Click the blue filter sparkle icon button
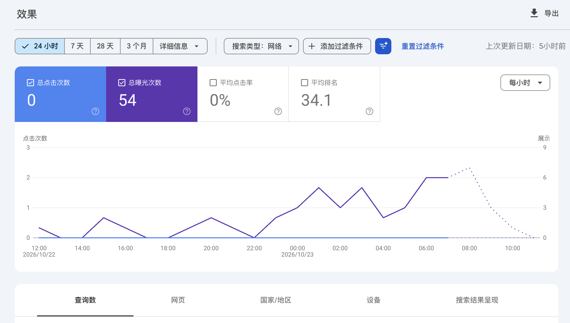This screenshot has width=570, height=323. [383, 46]
